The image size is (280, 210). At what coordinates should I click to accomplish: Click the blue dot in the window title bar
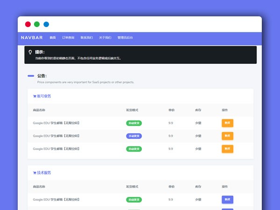(x=46, y=24)
